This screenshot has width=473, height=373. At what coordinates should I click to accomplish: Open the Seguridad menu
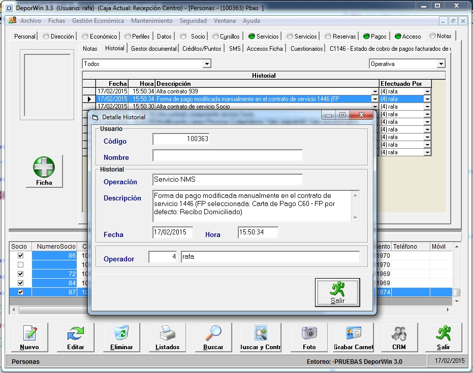193,21
